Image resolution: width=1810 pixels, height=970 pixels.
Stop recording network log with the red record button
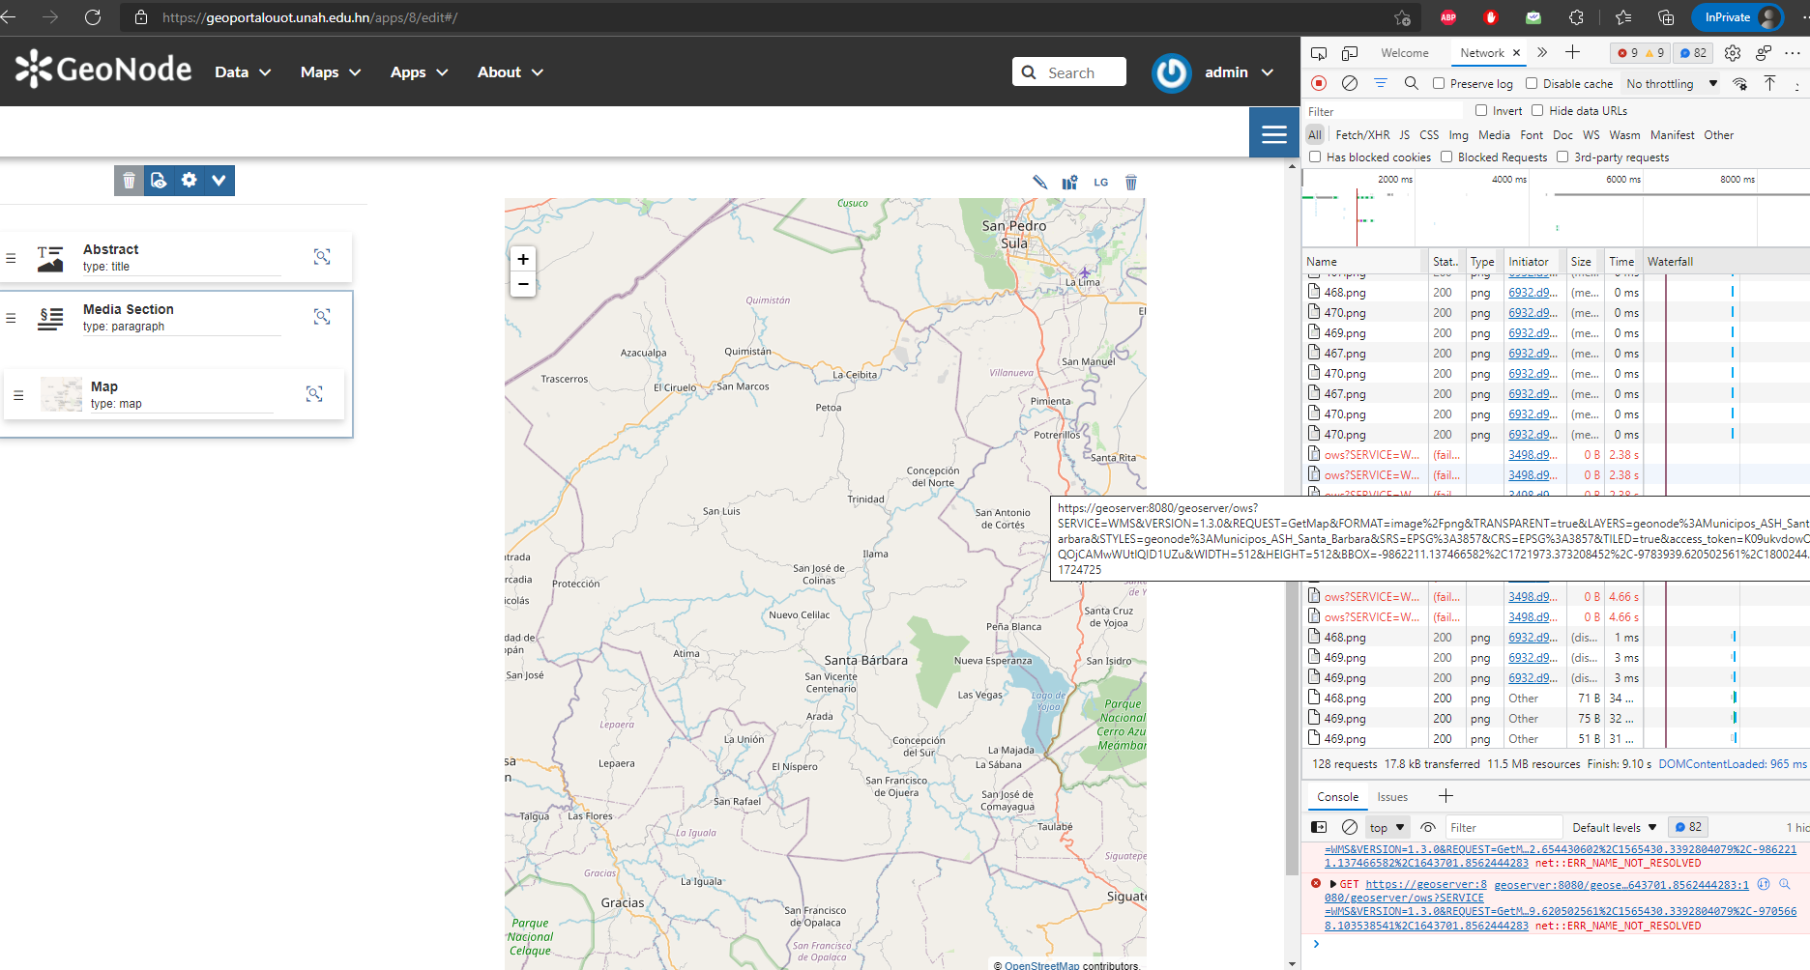tap(1318, 83)
